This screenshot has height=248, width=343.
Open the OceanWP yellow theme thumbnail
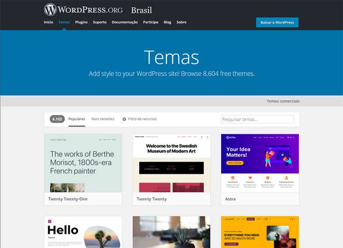(x=260, y=232)
